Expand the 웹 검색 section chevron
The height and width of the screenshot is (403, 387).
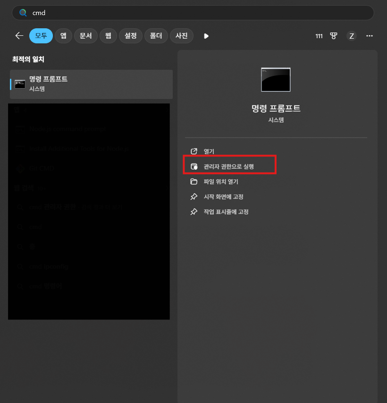[x=167, y=188]
